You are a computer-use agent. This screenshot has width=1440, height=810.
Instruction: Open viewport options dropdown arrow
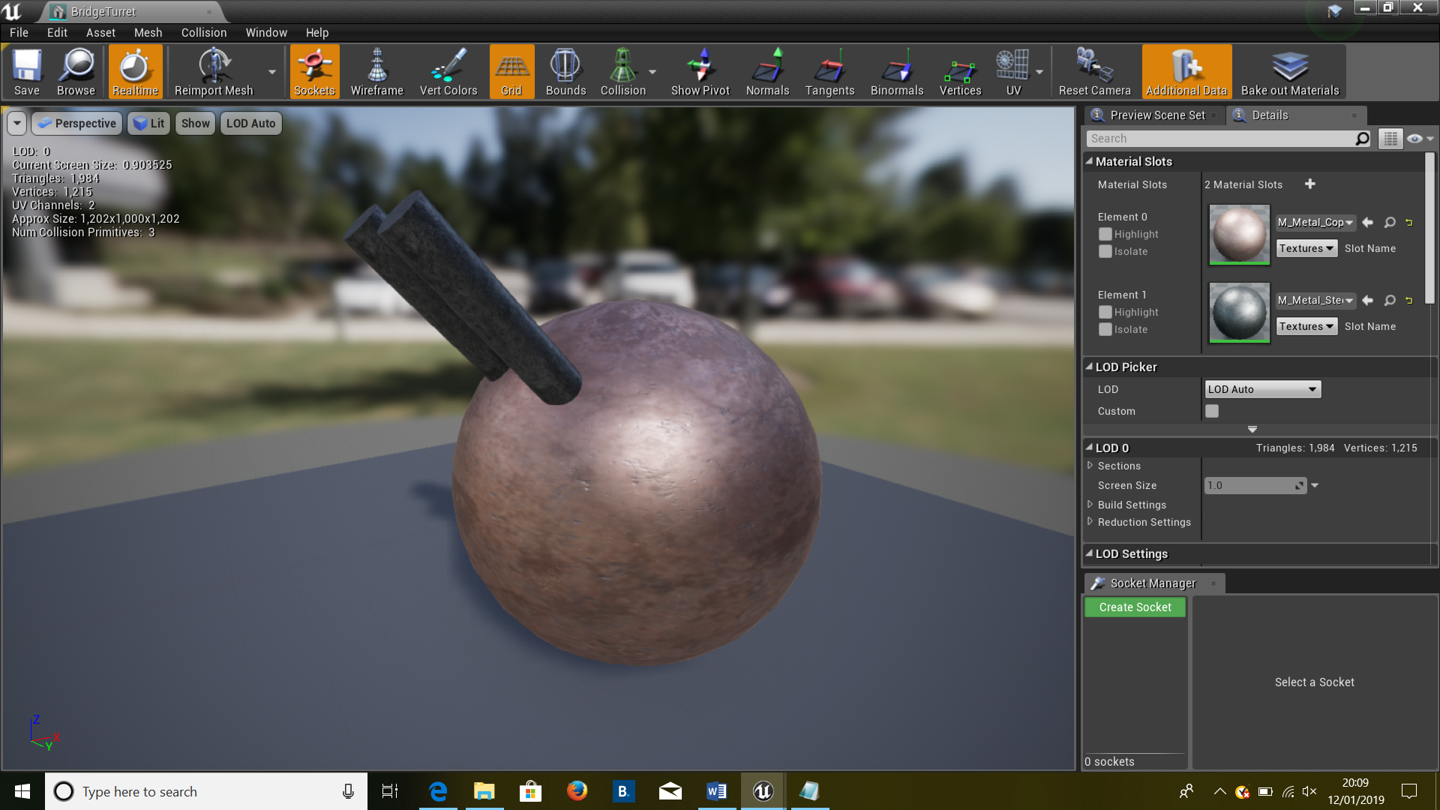tap(17, 123)
